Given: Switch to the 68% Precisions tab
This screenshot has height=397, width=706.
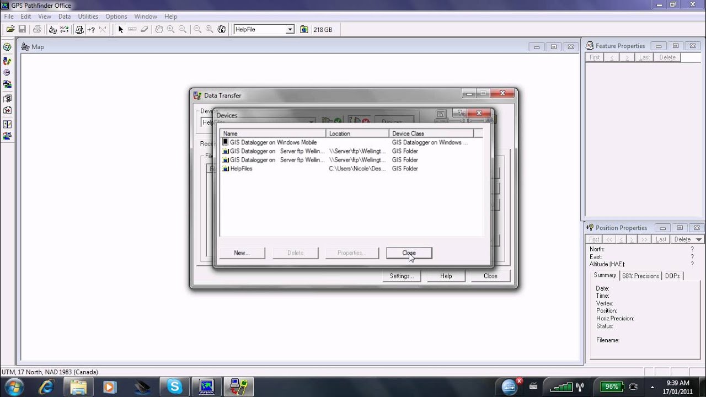Looking at the screenshot, I should click(640, 276).
